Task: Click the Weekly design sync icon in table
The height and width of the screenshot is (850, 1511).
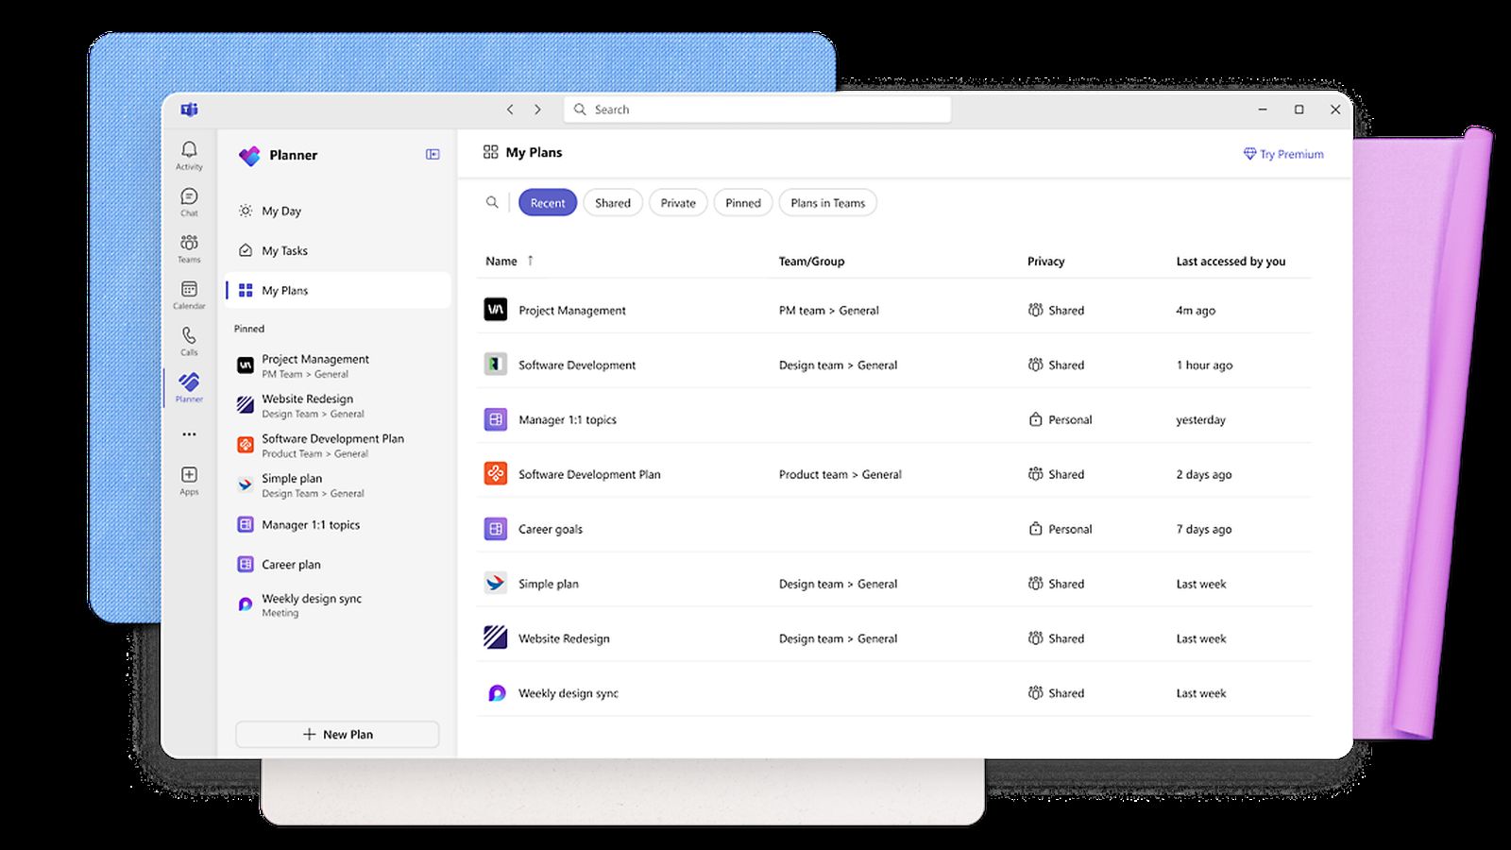Action: tap(496, 693)
